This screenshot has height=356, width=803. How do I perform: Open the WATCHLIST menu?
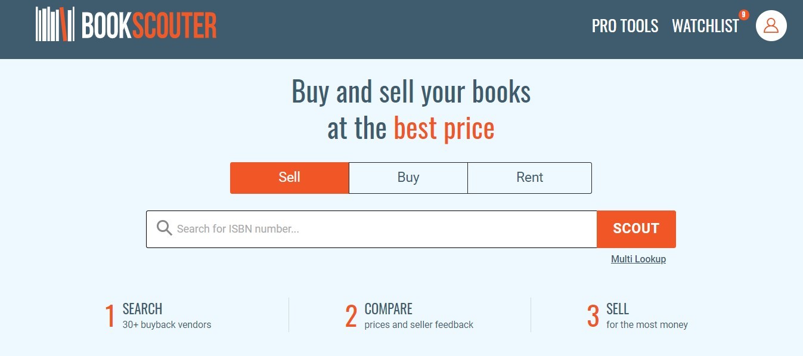[x=705, y=26]
